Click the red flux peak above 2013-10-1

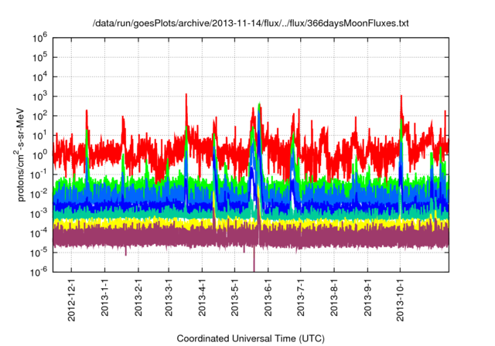point(401,99)
